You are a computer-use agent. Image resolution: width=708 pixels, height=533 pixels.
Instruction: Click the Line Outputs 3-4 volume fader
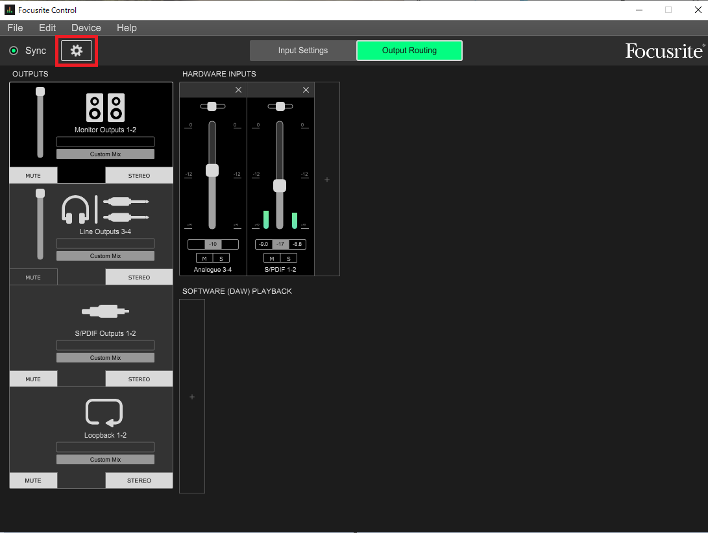pos(40,194)
